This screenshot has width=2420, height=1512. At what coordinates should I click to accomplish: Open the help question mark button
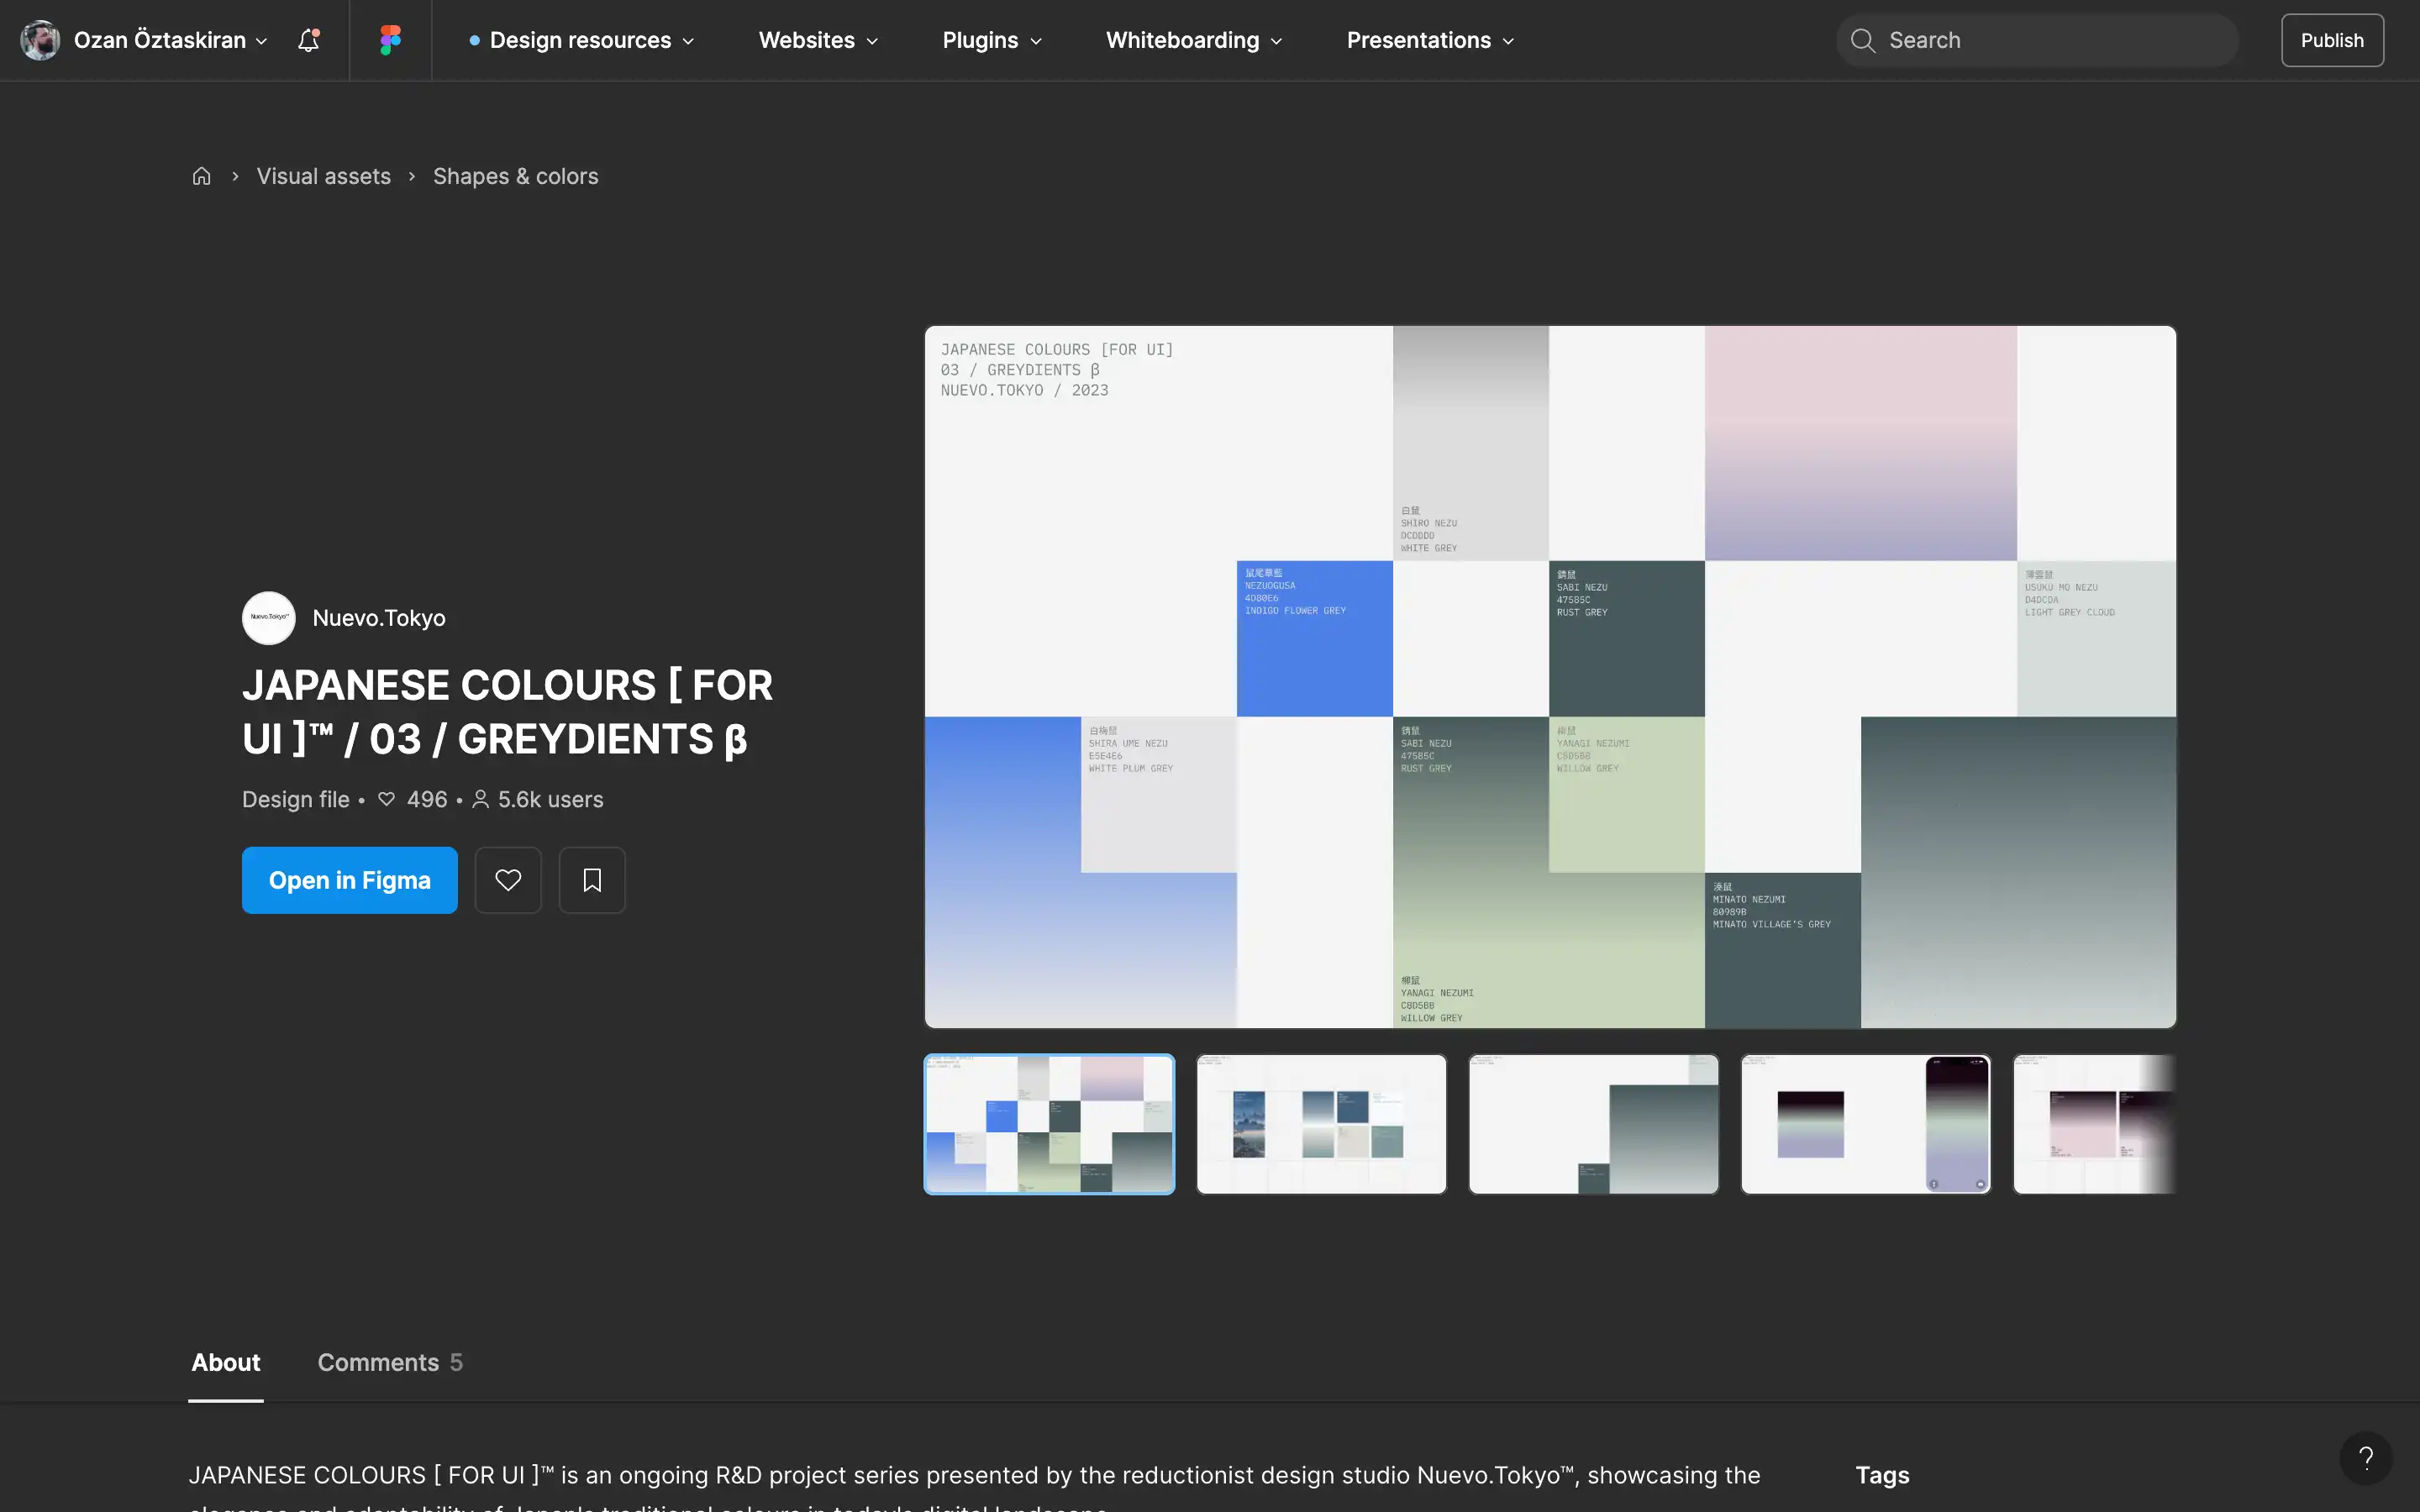click(x=2365, y=1458)
